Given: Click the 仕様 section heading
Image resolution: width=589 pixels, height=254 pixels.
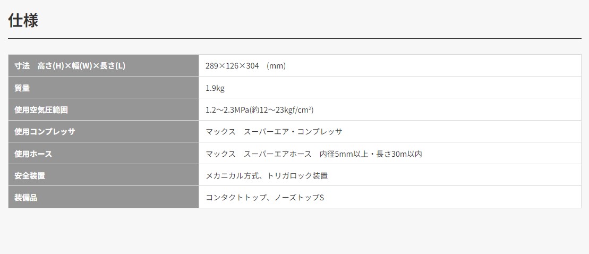Looking at the screenshot, I should tap(23, 20).
